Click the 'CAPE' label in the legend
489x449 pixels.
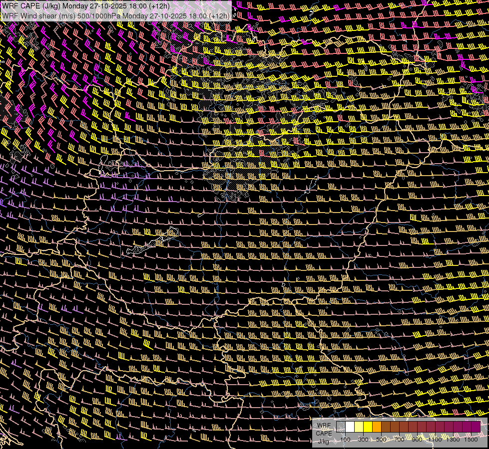pos(324,434)
